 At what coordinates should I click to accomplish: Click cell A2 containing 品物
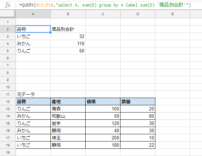pyautogui.click(x=33, y=29)
